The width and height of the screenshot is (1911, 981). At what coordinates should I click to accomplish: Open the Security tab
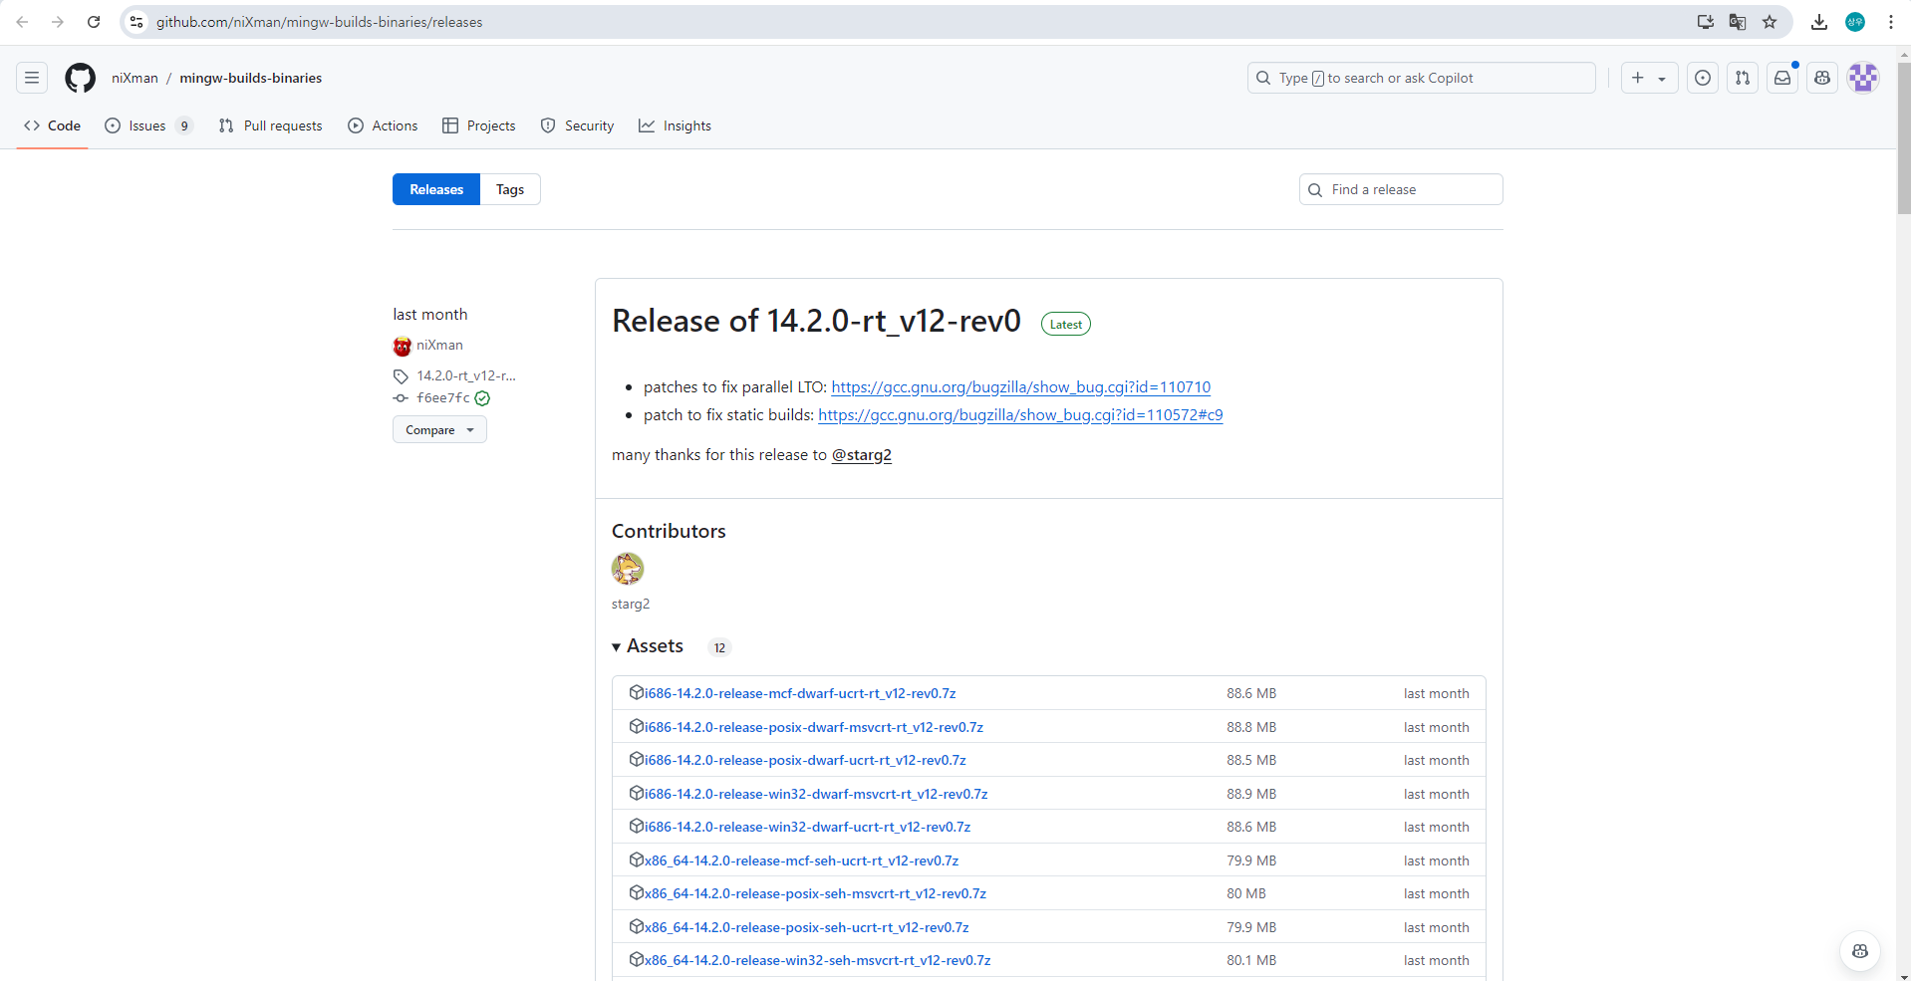point(577,125)
